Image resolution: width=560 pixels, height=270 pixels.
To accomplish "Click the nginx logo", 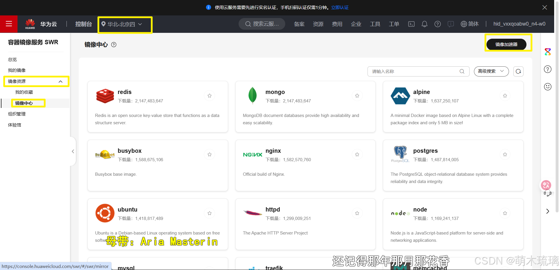I will tap(253, 154).
